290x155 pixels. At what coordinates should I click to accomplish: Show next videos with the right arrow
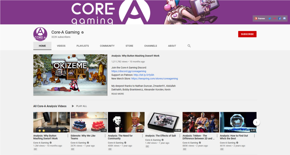tap(256, 122)
